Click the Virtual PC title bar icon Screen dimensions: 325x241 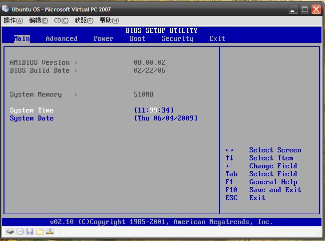tap(6, 9)
